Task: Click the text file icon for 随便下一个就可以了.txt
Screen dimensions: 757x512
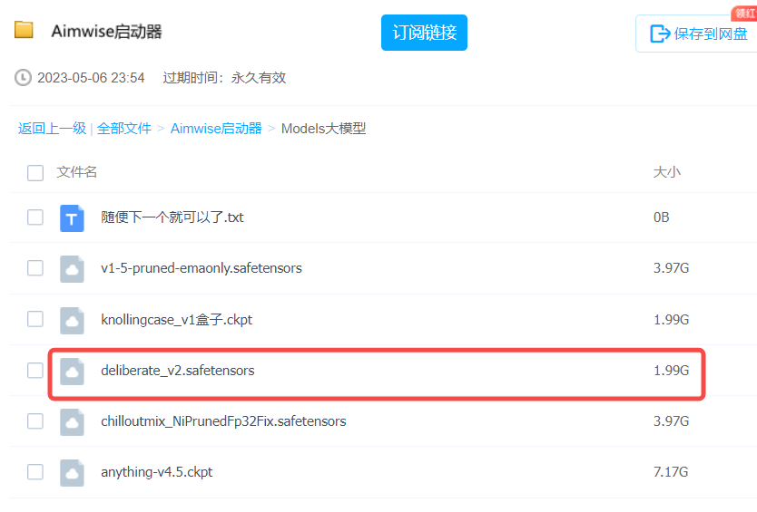Action: (72, 217)
